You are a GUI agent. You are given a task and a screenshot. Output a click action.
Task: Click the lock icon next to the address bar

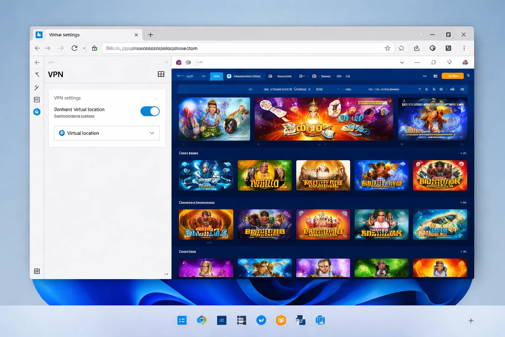coord(95,48)
